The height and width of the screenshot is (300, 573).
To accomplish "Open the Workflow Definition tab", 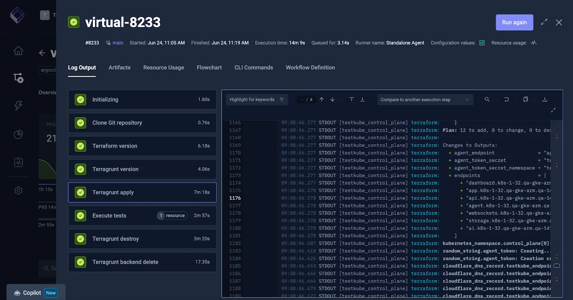I will pos(310,67).
